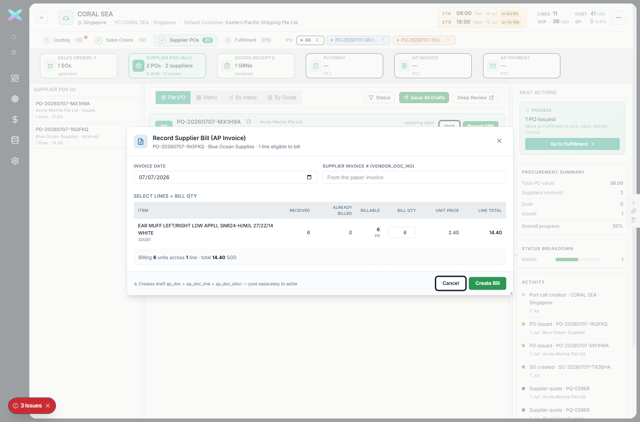
Task: Filter by PO-20260707-1N3 chip
Action: 424,40
